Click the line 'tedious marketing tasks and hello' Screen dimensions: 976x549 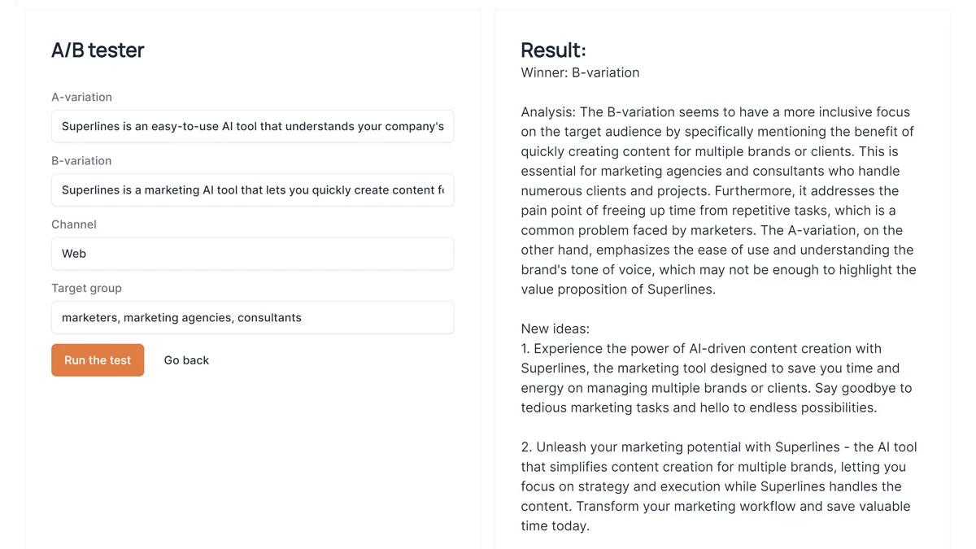click(699, 408)
